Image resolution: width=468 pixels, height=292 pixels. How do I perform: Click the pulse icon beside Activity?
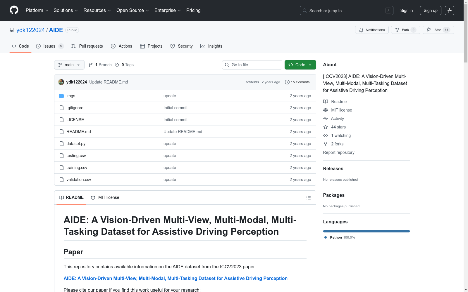(326, 119)
